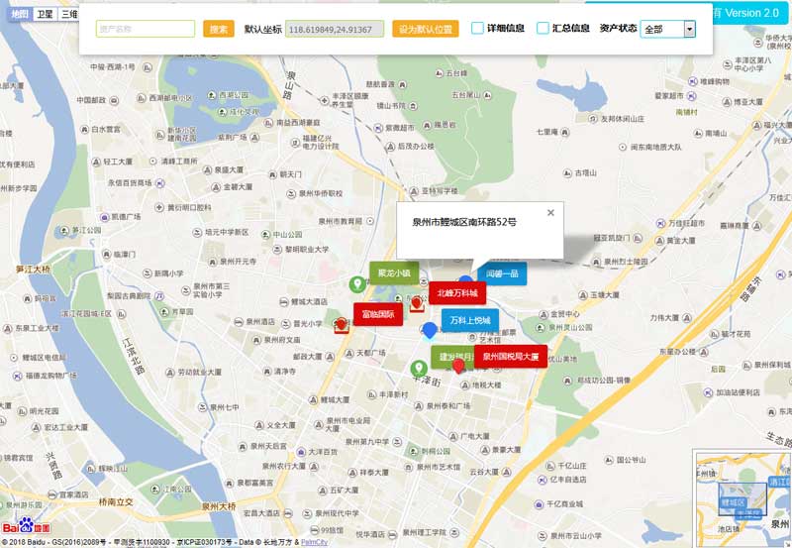Click the 桥南立交 interchange label

[x=116, y=502]
